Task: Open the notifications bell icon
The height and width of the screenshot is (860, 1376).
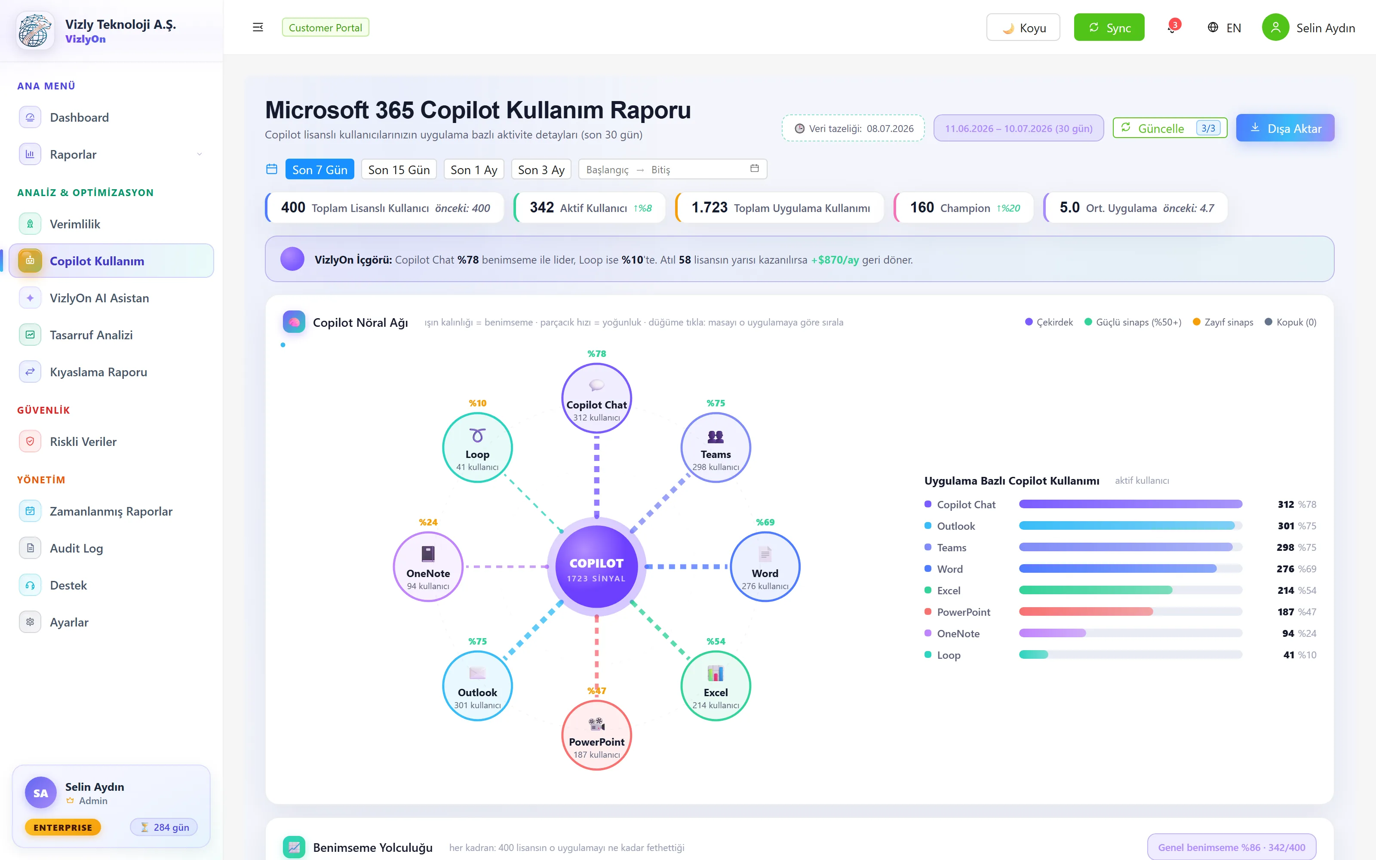Action: 1173,27
